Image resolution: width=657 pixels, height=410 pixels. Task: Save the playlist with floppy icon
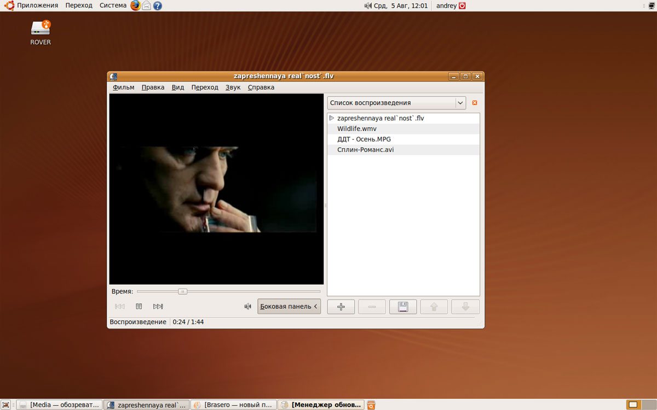(x=403, y=307)
